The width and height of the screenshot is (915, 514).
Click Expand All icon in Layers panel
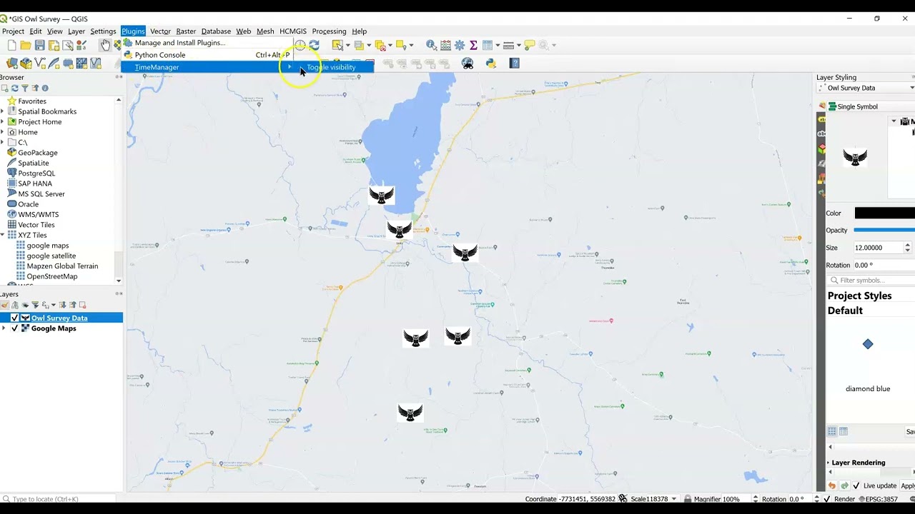coord(62,305)
